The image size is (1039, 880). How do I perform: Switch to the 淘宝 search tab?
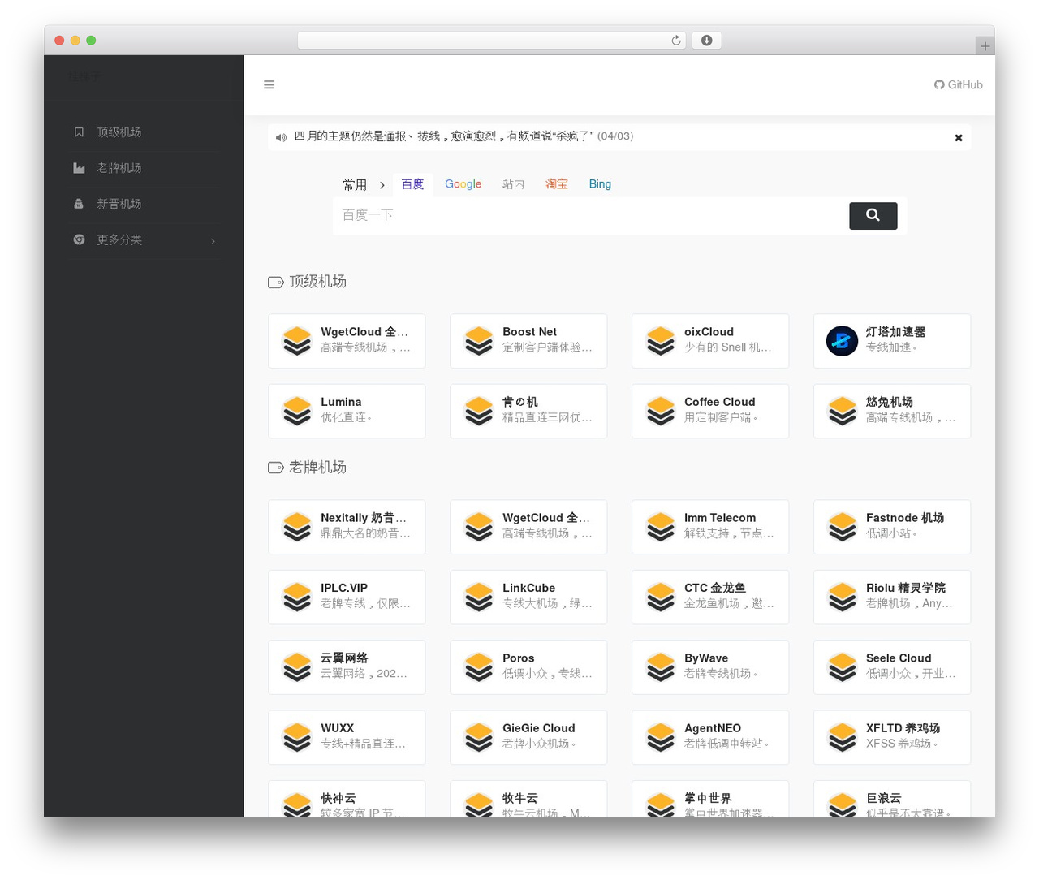[557, 184]
